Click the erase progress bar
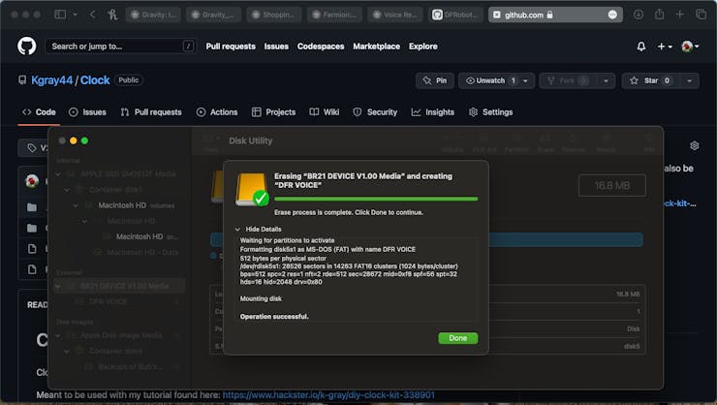The height and width of the screenshot is (405, 717). (x=376, y=199)
